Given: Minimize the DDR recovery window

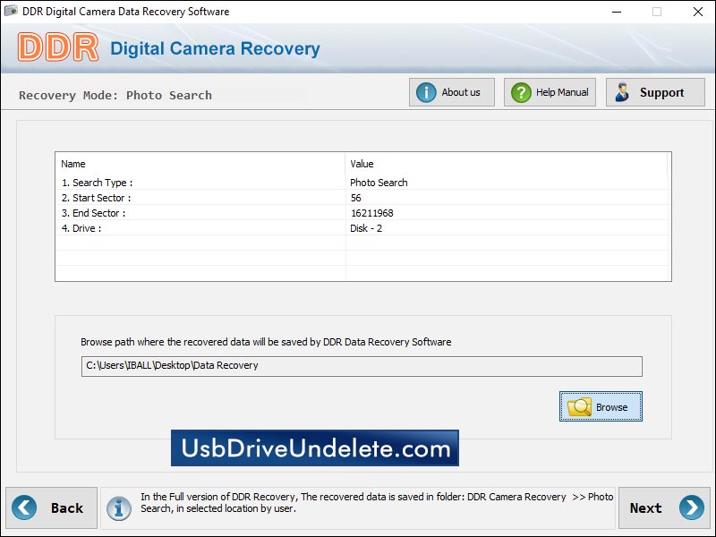Looking at the screenshot, I should pos(617,12).
